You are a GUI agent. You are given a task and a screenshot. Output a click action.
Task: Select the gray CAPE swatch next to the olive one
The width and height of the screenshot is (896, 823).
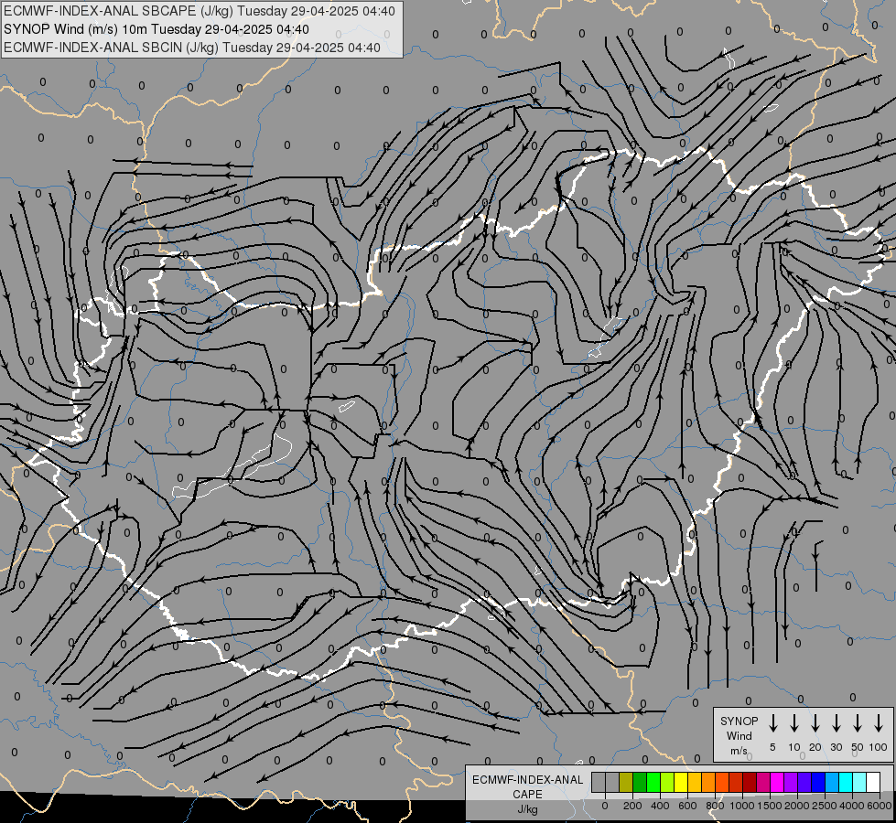pyautogui.click(x=612, y=783)
